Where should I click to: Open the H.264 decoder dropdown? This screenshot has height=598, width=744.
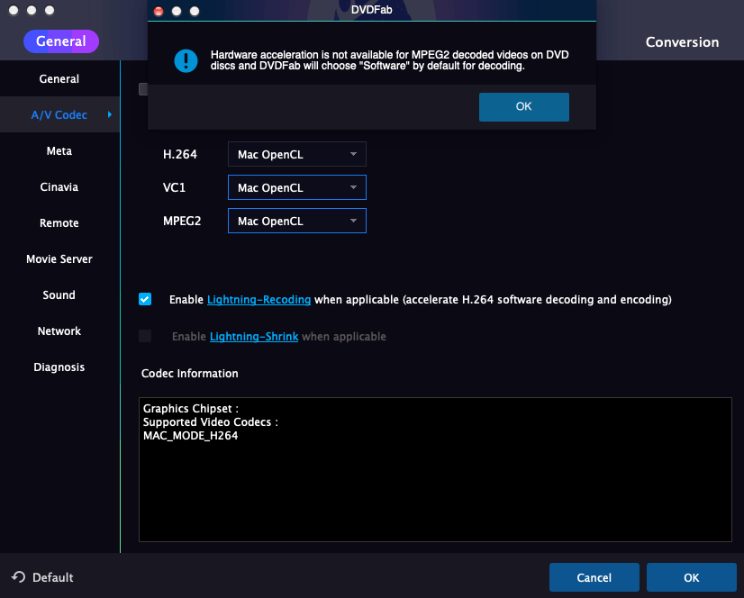tap(297, 154)
